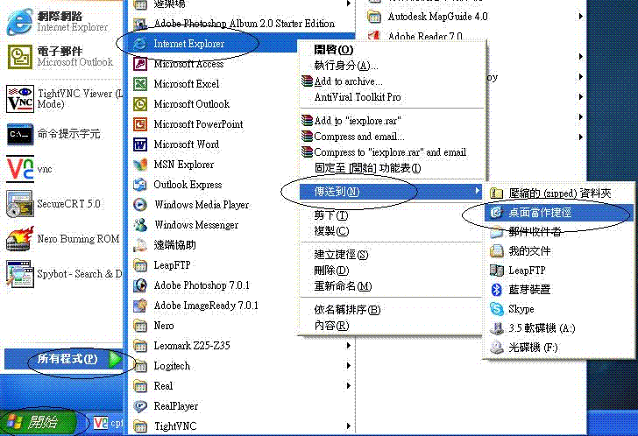Select the Bluetooth device icon (藍芽裝置)

coord(496,290)
